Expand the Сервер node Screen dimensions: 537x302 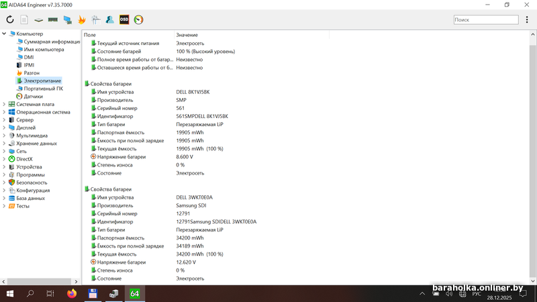coord(4,120)
